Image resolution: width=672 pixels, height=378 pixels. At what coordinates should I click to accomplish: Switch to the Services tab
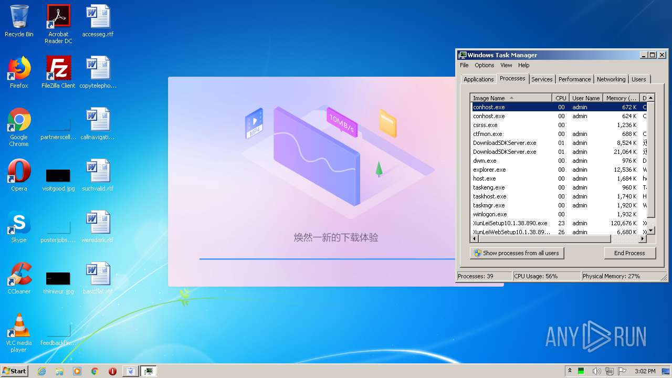pos(542,79)
